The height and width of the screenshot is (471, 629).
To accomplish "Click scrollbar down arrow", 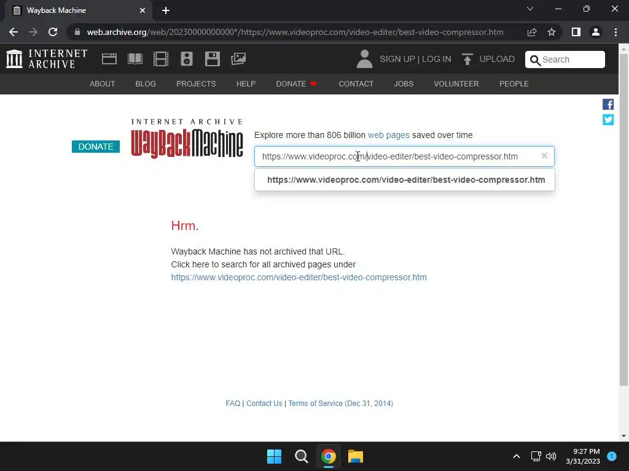I will point(623,436).
